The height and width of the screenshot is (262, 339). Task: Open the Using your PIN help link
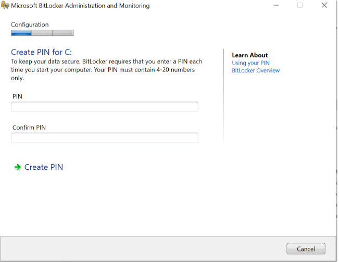pos(250,63)
